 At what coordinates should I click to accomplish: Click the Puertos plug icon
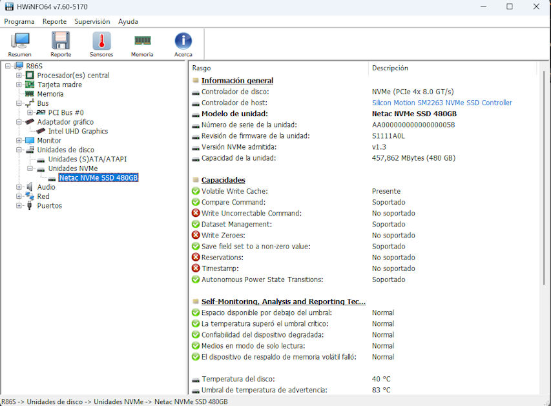coord(30,205)
